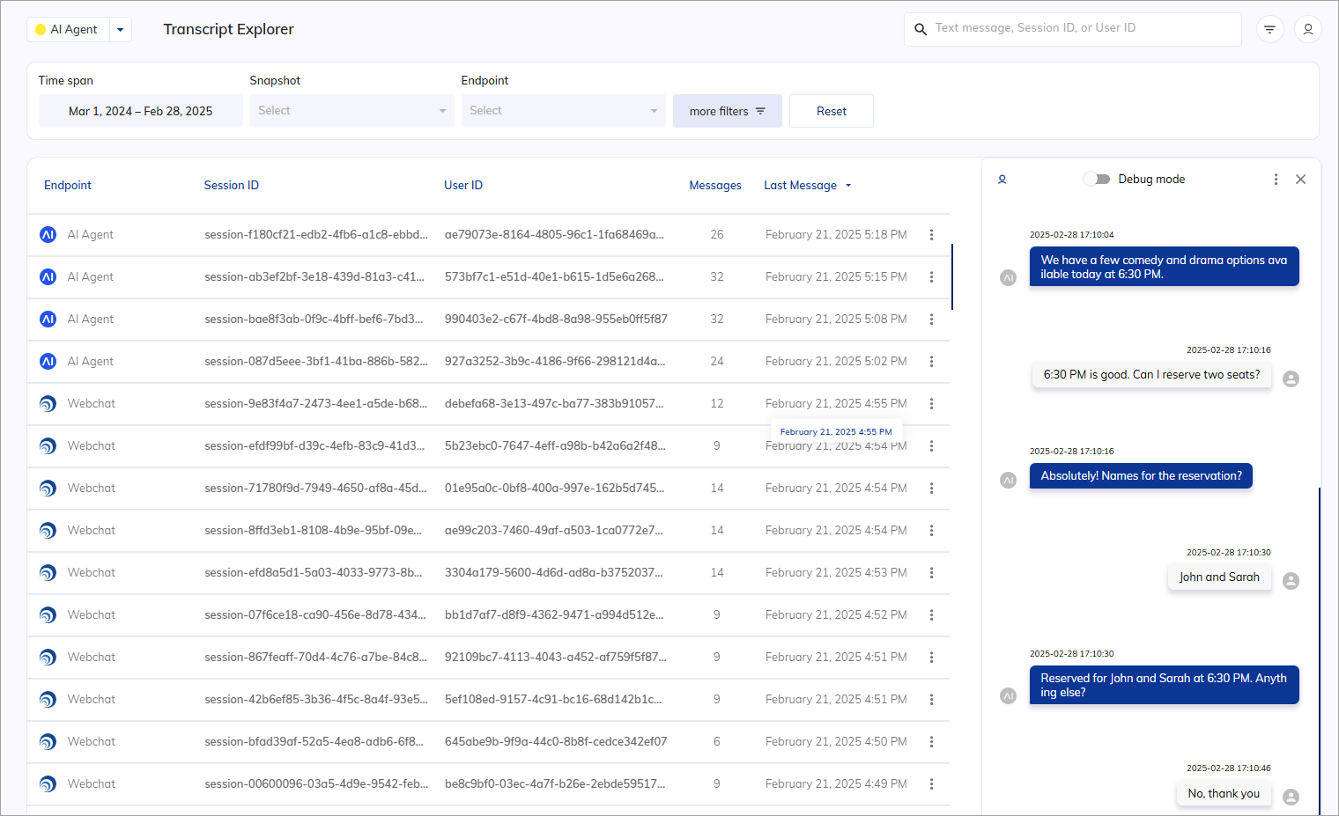The width and height of the screenshot is (1339, 816).
Task: Open the Snapshot select dropdown
Action: [351, 111]
